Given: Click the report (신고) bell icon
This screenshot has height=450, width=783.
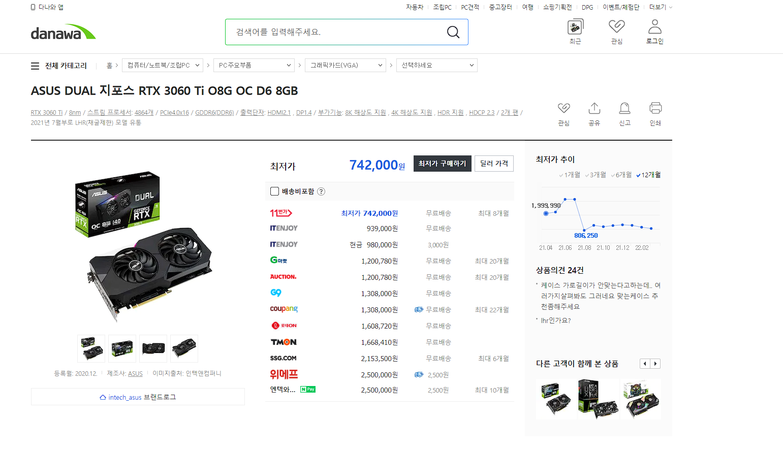Looking at the screenshot, I should 625,108.
